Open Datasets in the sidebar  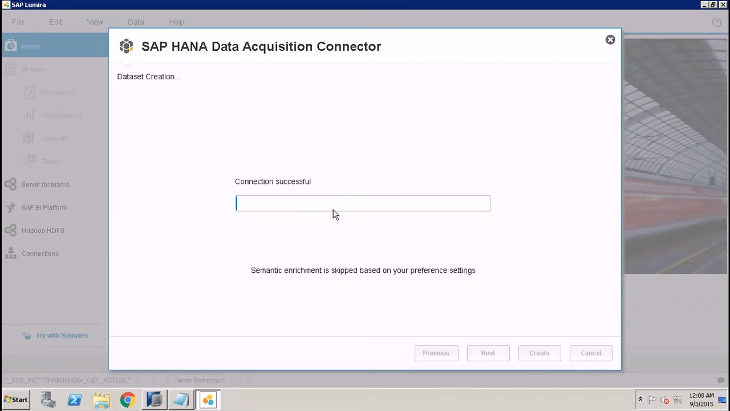[54, 138]
